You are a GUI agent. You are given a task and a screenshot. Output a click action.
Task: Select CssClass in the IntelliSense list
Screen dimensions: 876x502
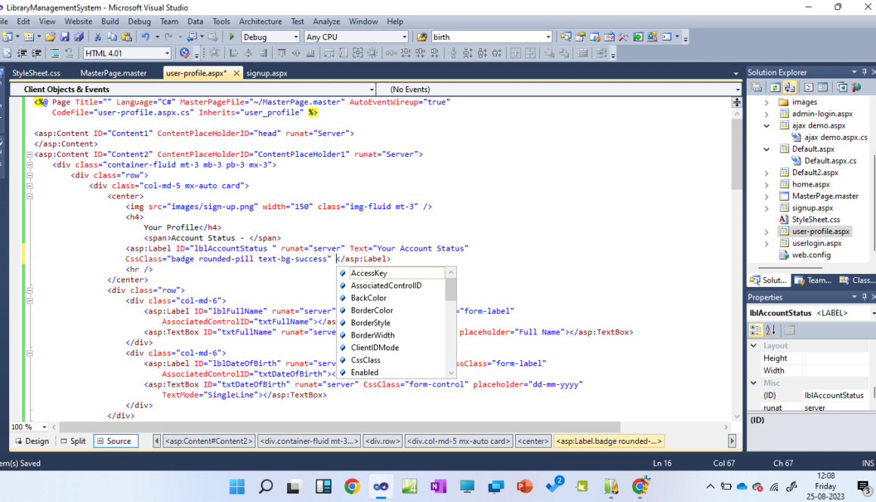pyautogui.click(x=366, y=360)
